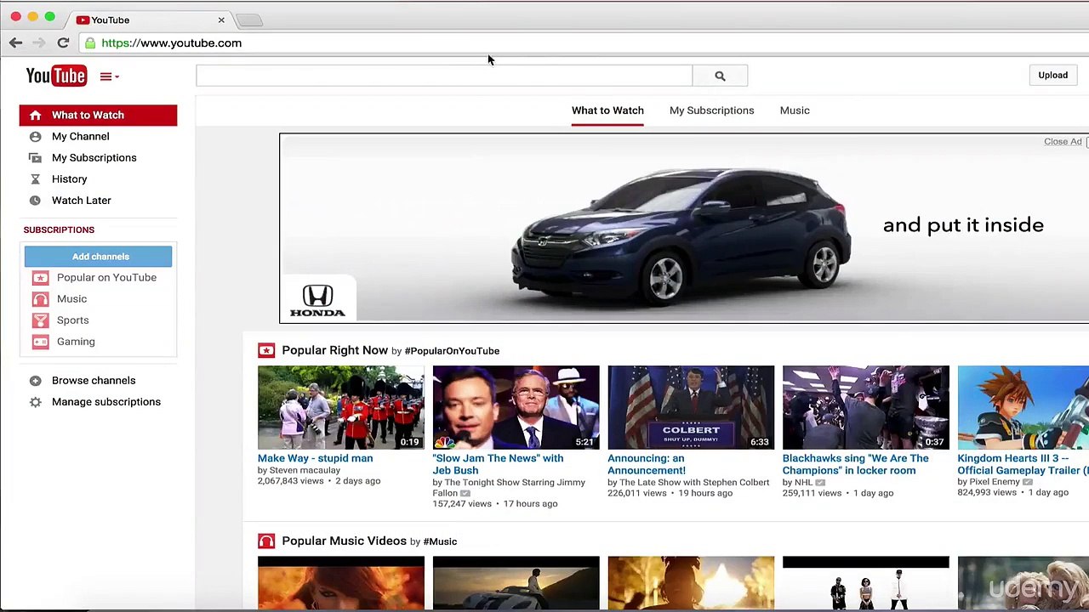
Task: Click the Announcing: an Announcement! title
Action: (647, 464)
